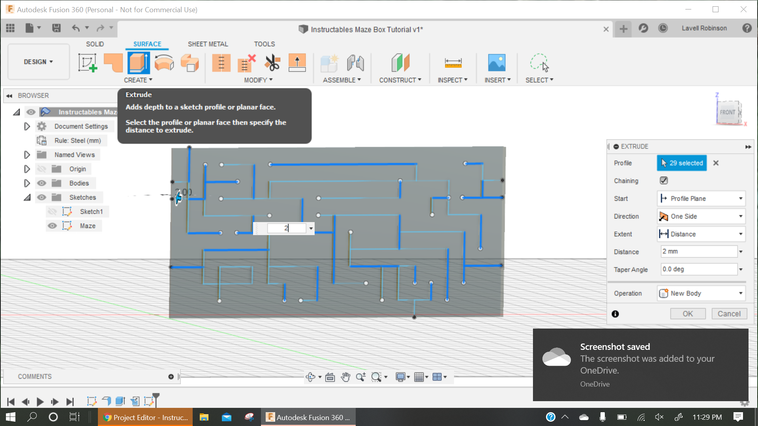Click the Orbit tool in navigation bar
758x426 pixels.
tap(311, 377)
